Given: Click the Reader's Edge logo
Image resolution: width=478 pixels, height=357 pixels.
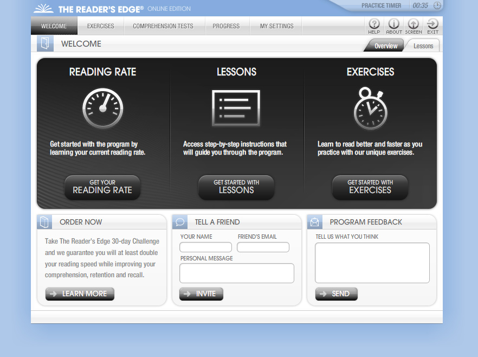Looking at the screenshot, I should pos(89,9).
